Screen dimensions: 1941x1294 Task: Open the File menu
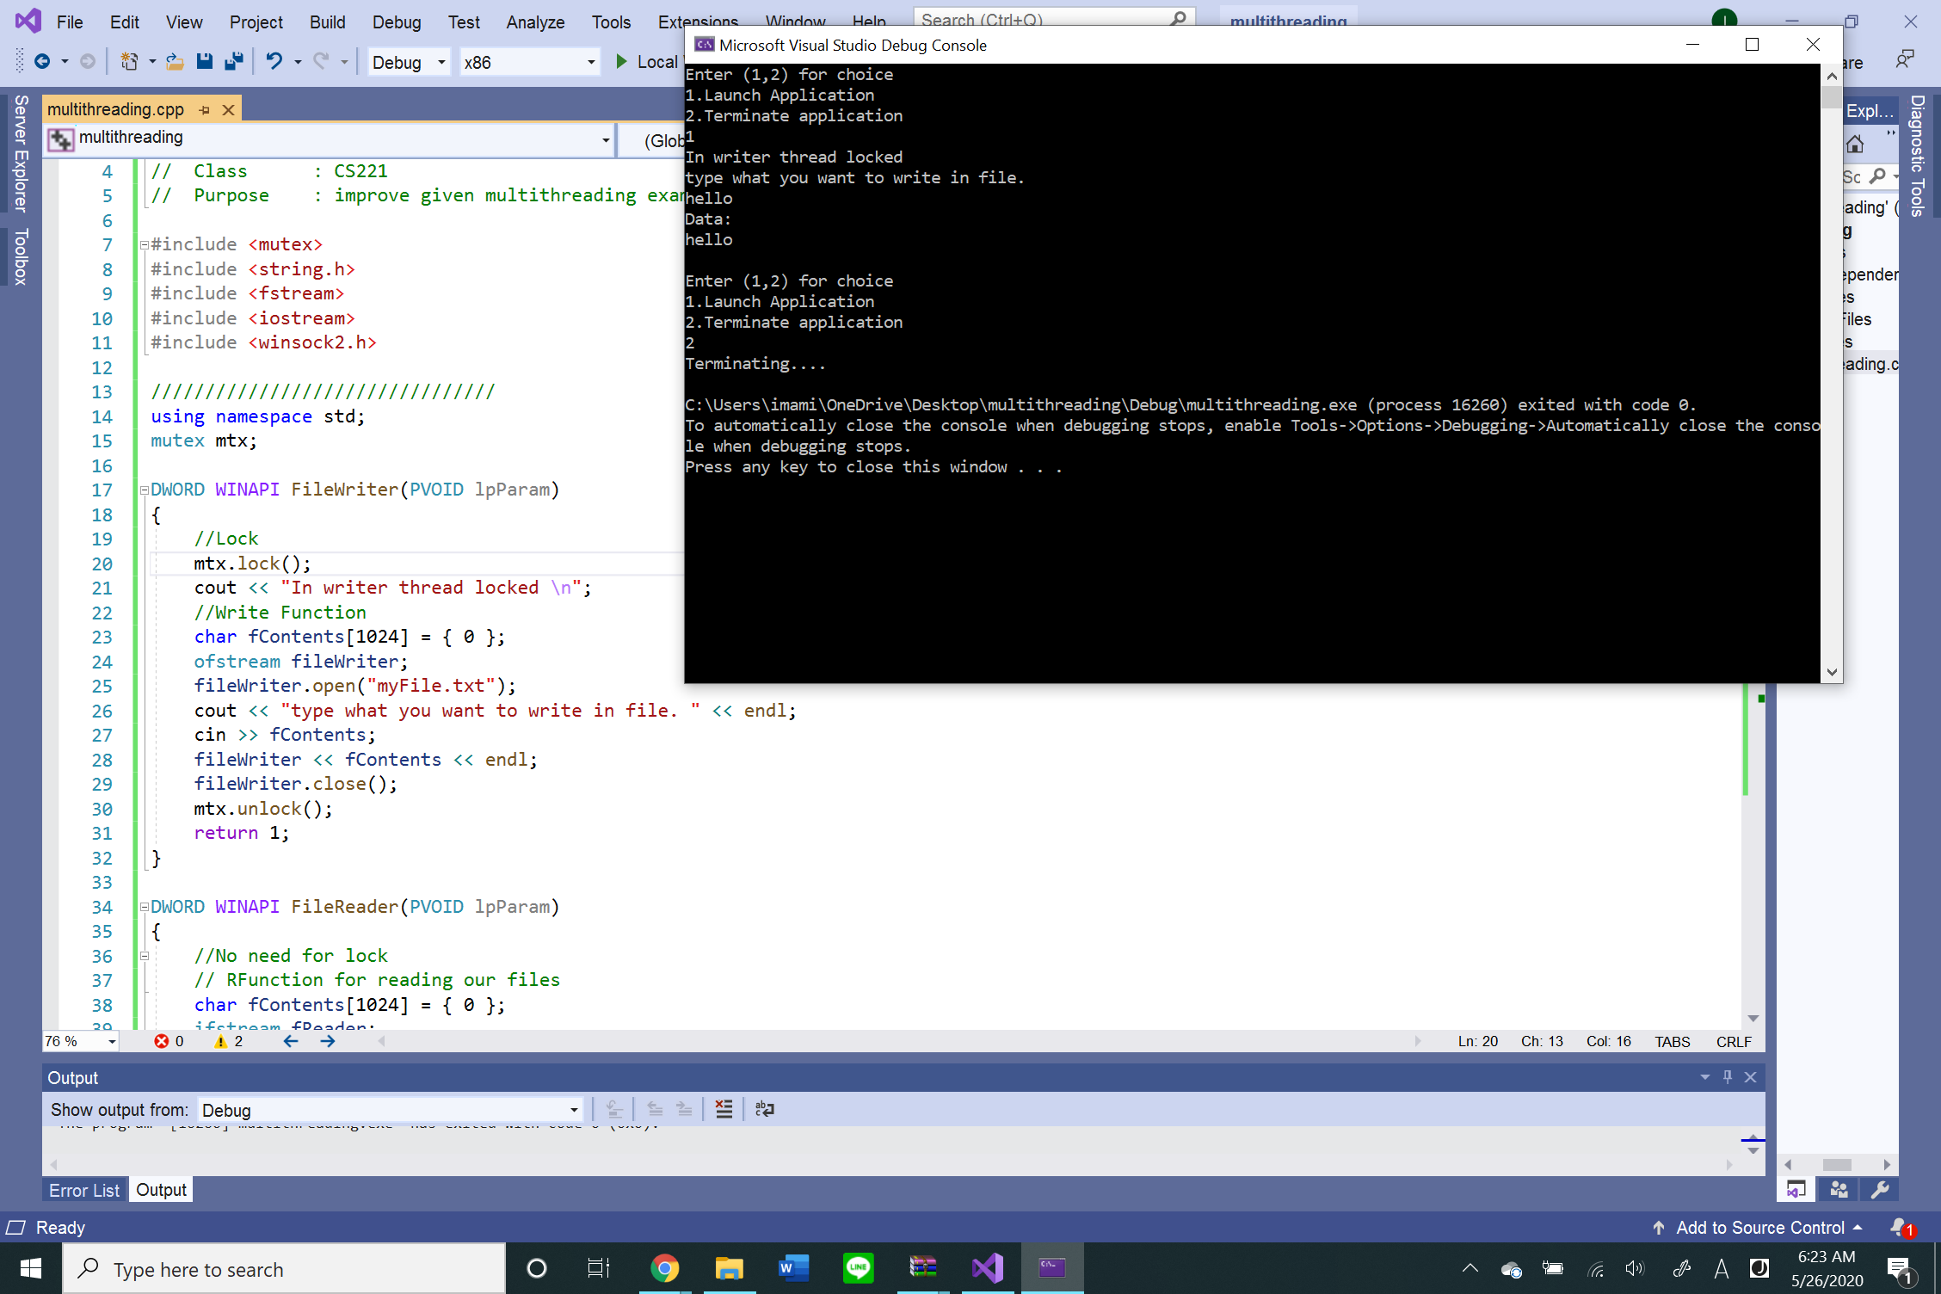(69, 22)
